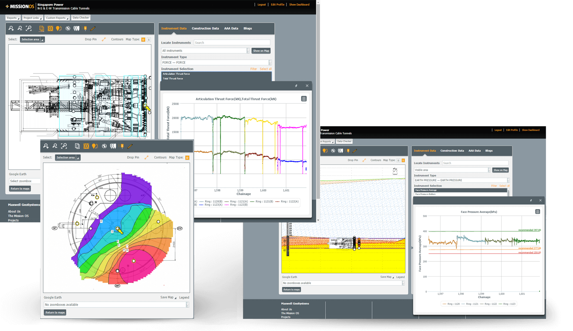
Task: Open the Visible area dropdown
Action: [452, 170]
